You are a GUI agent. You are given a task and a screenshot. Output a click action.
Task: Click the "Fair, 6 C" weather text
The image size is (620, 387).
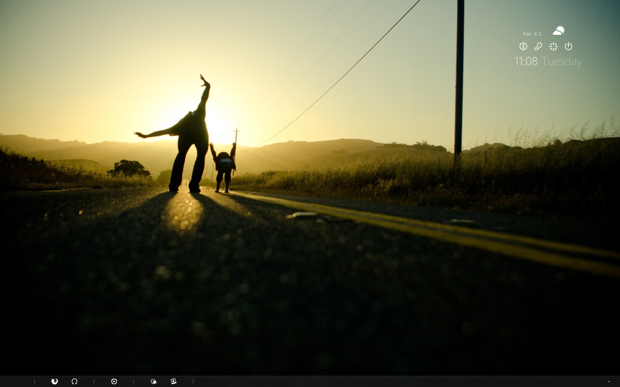[532, 34]
